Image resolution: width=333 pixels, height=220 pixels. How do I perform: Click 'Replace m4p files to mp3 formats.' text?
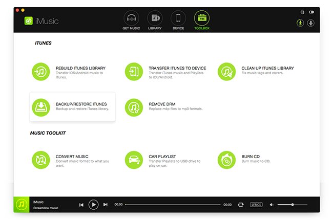[176, 109]
